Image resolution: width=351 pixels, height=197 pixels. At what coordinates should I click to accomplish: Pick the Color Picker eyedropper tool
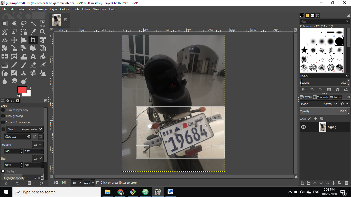pos(33,32)
